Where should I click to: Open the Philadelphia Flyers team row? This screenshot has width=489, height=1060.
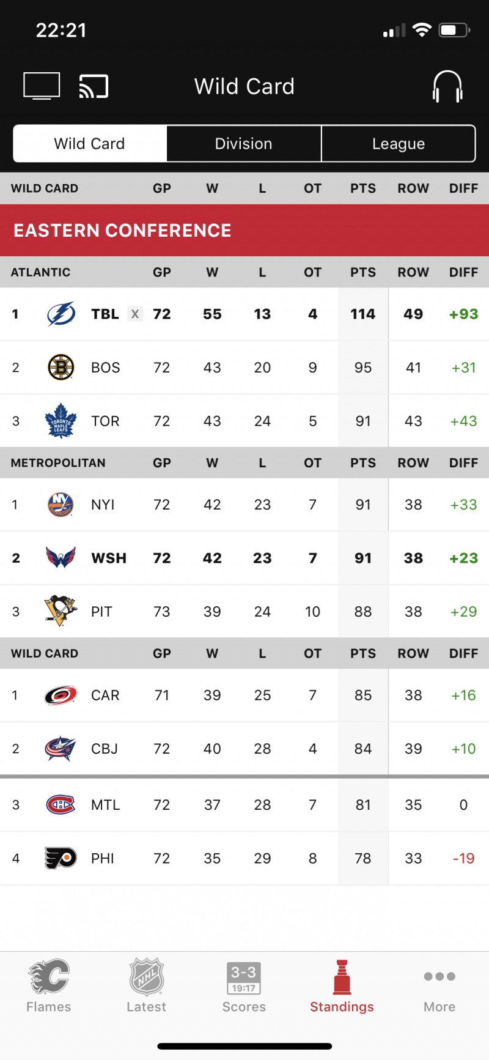(x=244, y=858)
